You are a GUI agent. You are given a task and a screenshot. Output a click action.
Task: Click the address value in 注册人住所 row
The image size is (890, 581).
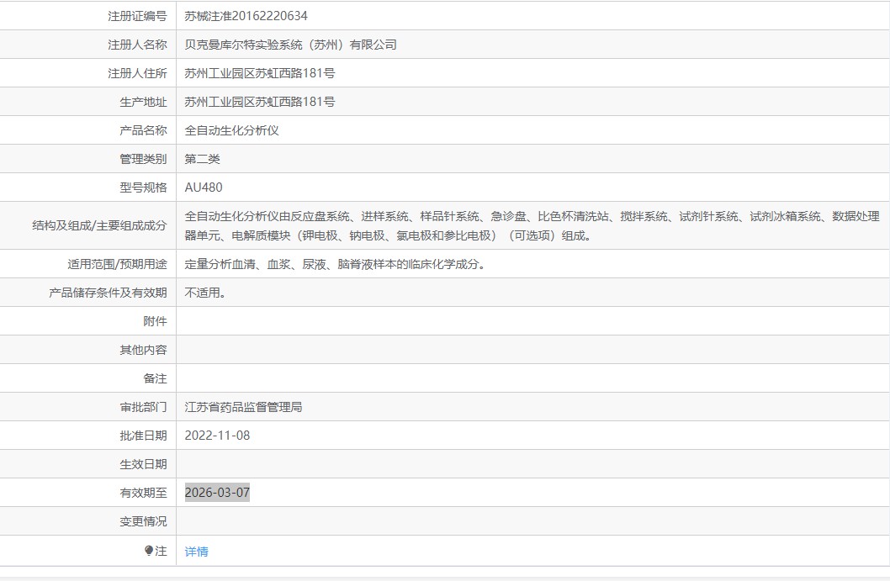[259, 73]
